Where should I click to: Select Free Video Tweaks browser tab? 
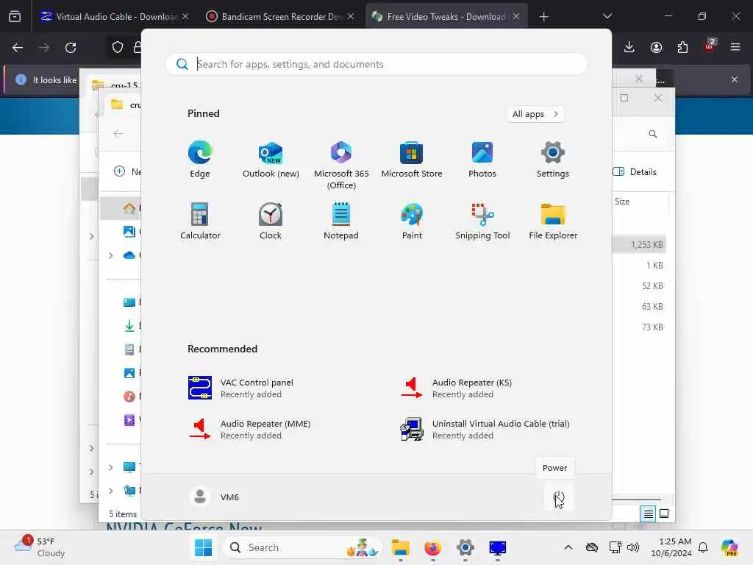tap(446, 16)
